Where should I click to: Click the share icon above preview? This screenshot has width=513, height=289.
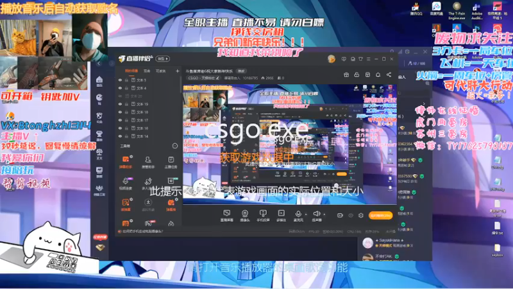(389, 74)
